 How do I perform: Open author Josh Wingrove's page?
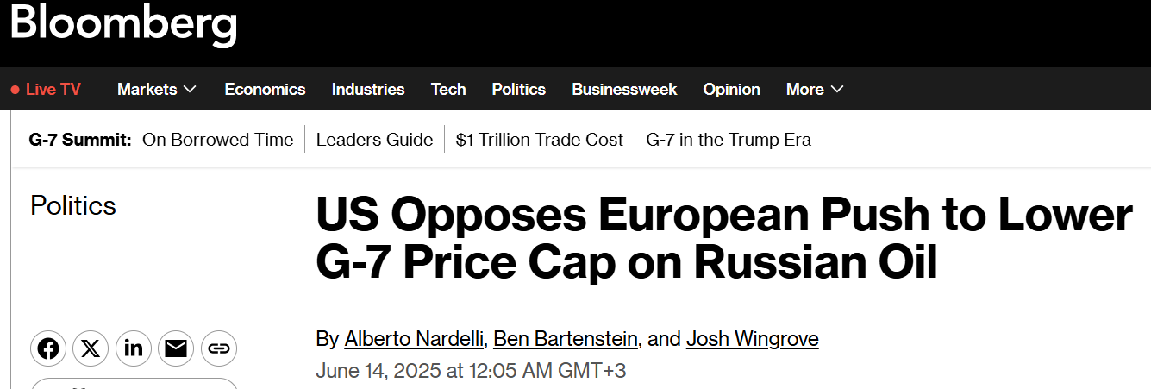[752, 339]
